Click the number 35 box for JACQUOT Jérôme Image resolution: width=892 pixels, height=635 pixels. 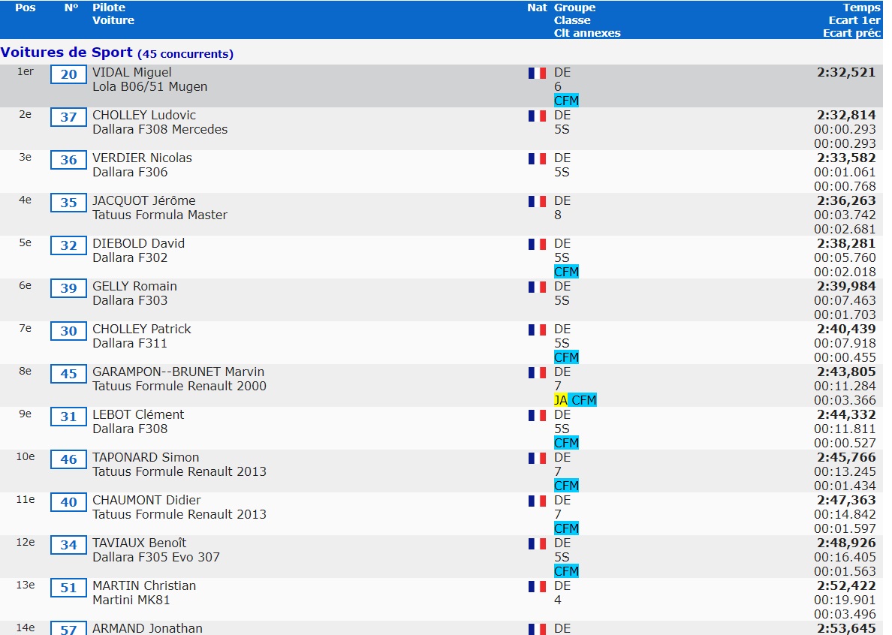click(x=68, y=203)
